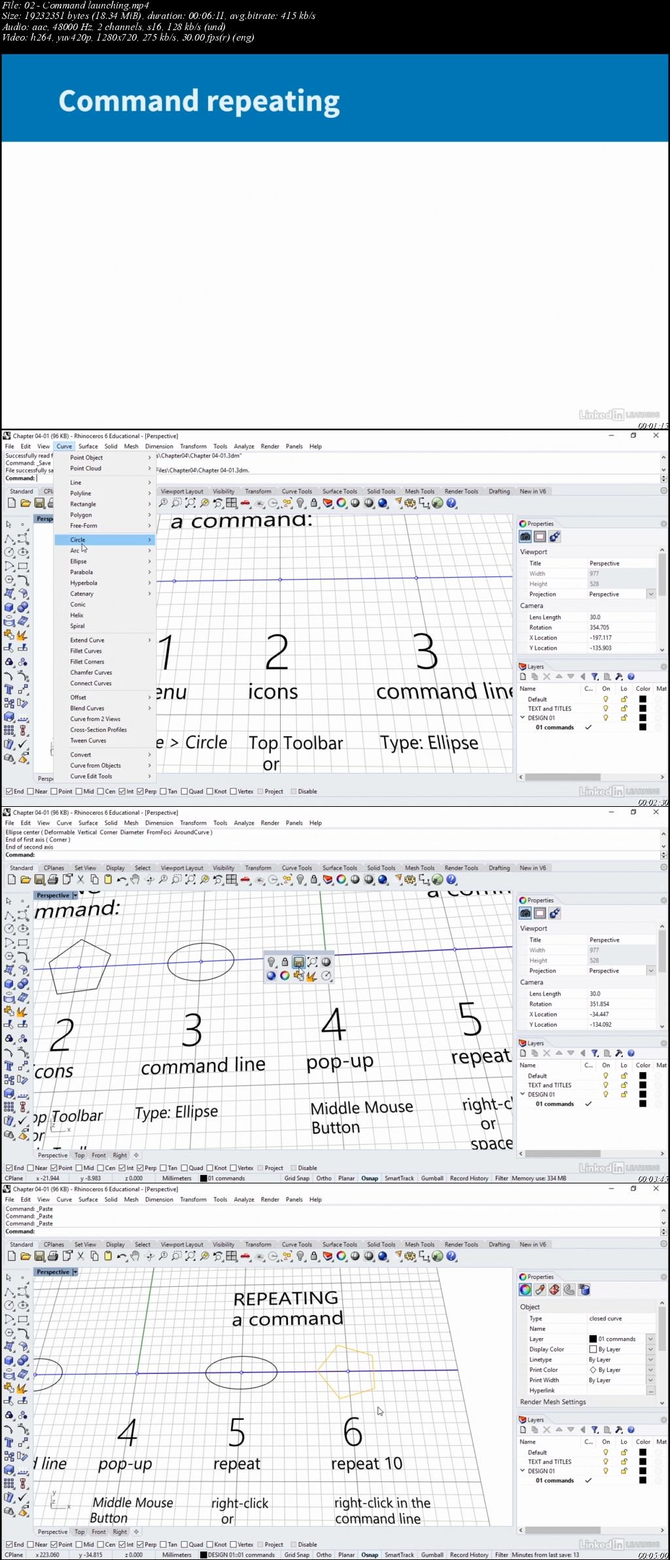Click the gray shaded-sphere icon in the pop-up toolbar
The image size is (670, 1560).
[326, 962]
